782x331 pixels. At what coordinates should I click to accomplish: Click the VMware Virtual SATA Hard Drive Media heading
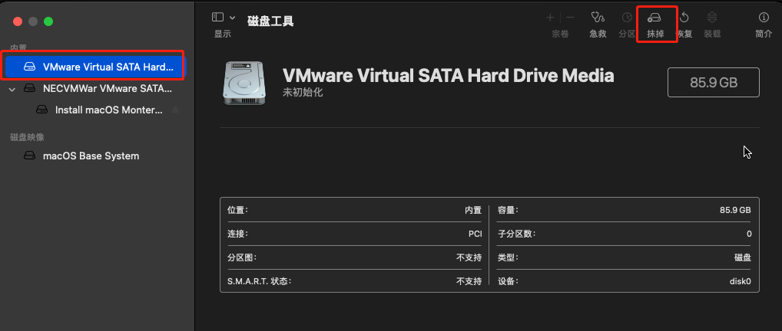(x=449, y=76)
